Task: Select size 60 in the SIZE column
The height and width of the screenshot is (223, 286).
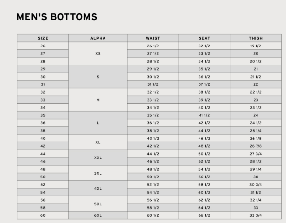Action: [x=43, y=215]
